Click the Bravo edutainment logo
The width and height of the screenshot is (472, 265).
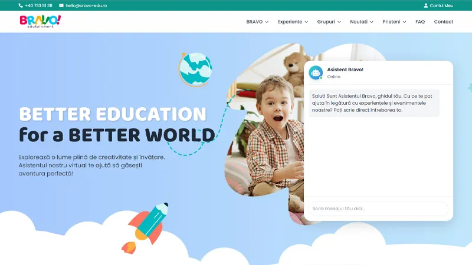pos(40,22)
